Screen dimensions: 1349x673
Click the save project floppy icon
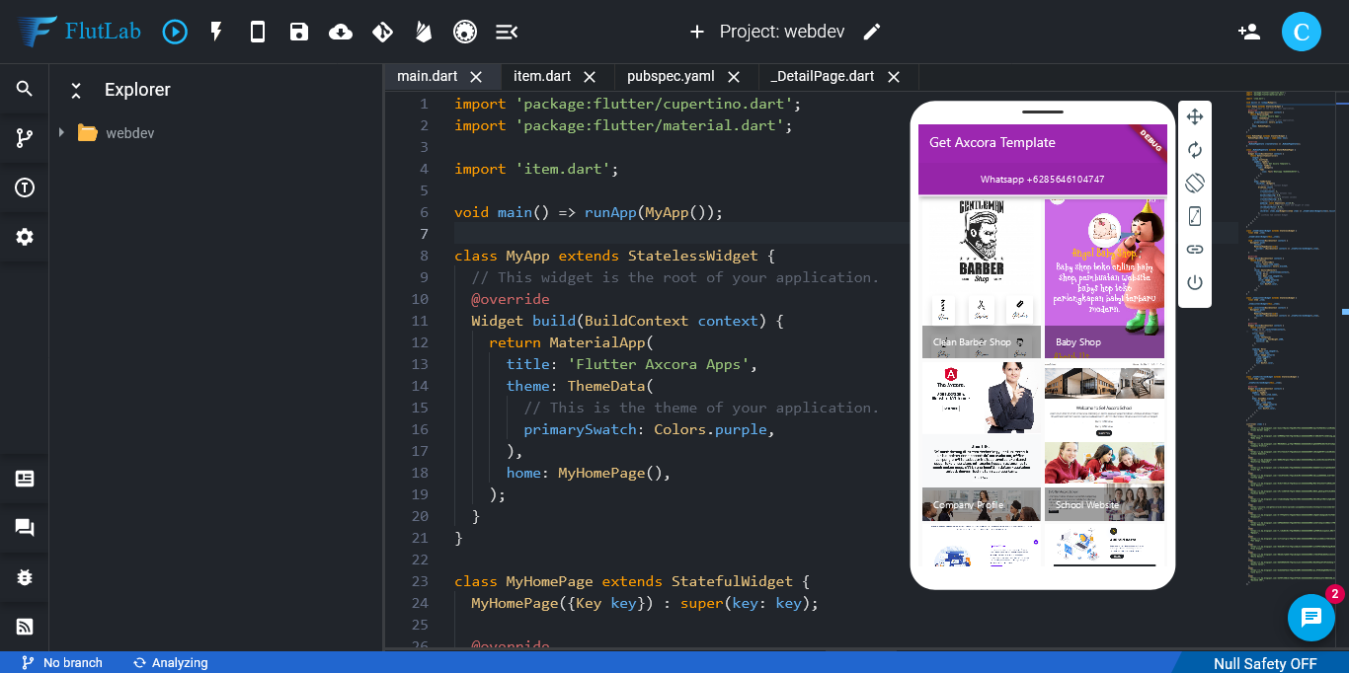tap(299, 32)
